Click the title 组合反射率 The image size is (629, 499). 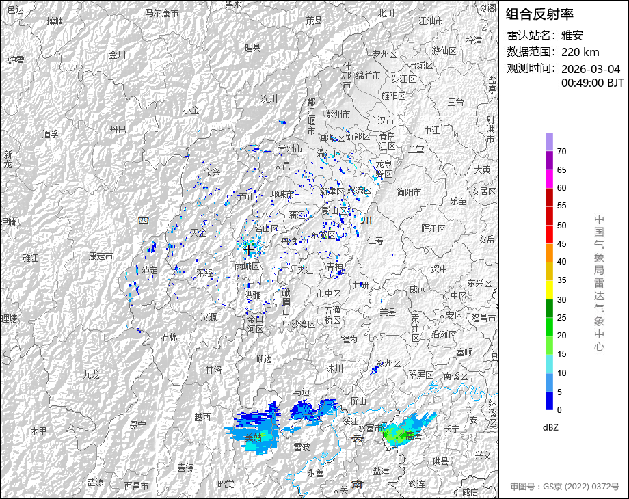[x=539, y=14]
